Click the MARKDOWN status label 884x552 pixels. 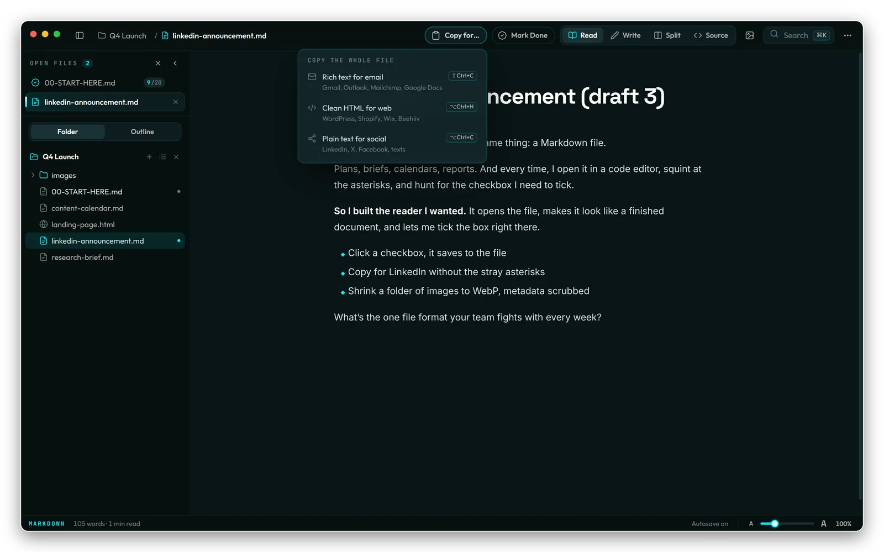[x=46, y=524]
